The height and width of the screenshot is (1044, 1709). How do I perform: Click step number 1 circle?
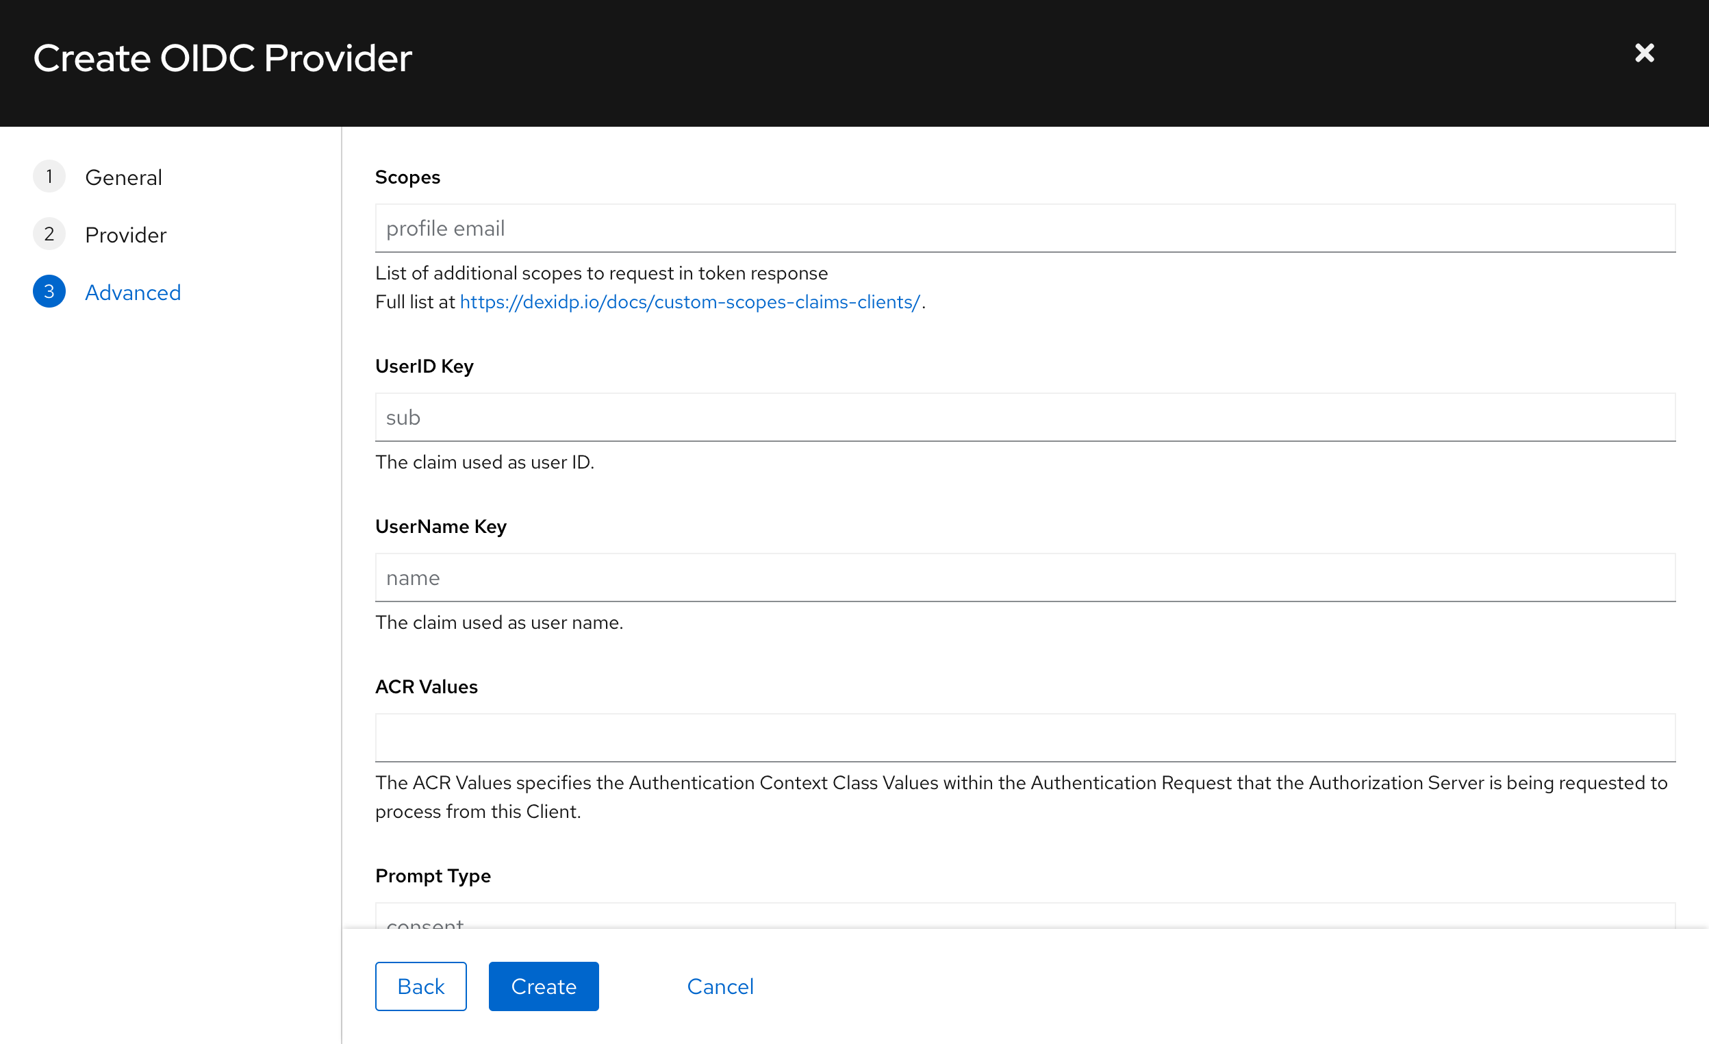49,176
